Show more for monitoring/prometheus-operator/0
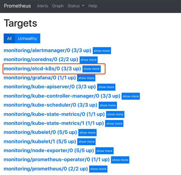181x175 pixels. coord(120,160)
